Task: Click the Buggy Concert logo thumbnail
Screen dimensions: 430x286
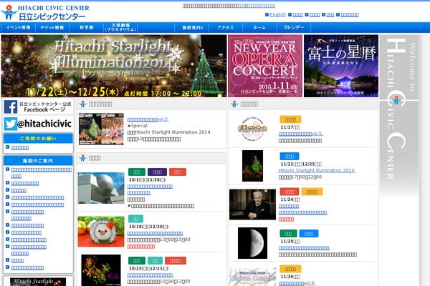Action: coord(252,129)
